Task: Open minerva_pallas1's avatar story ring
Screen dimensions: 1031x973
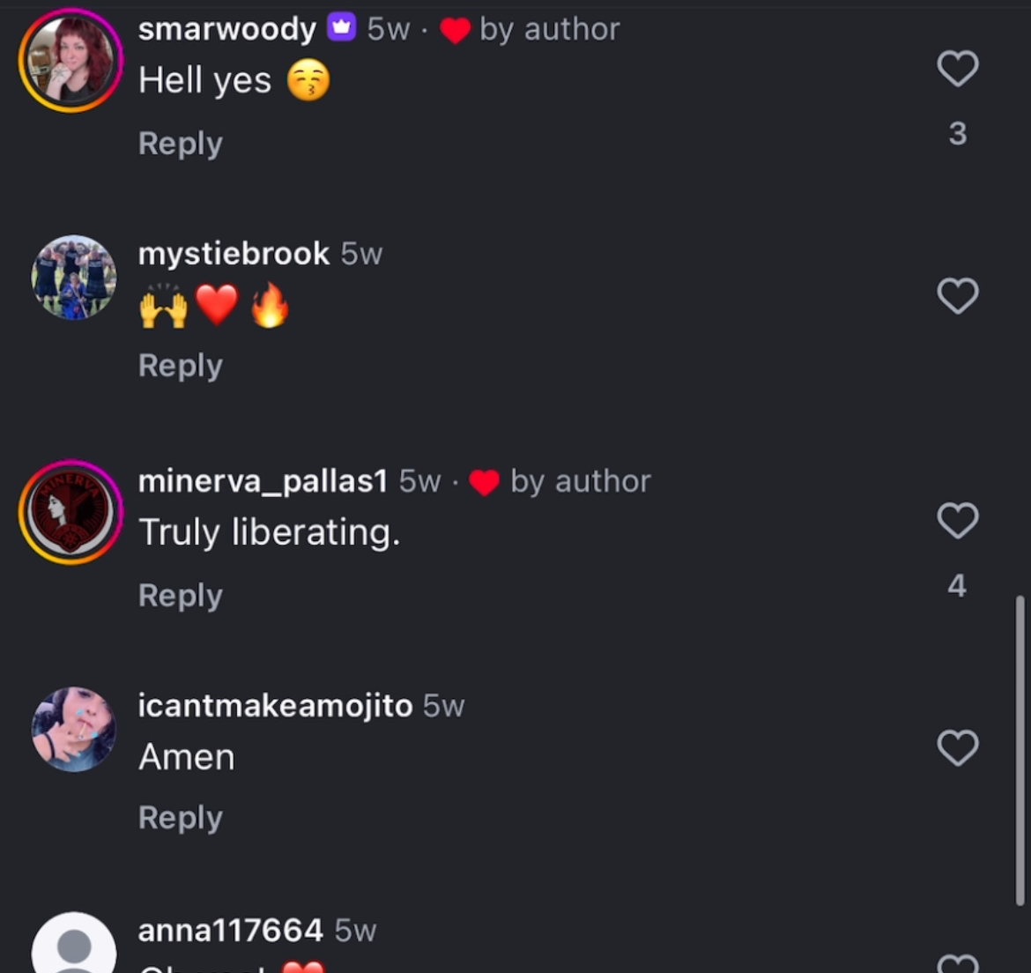Action: click(x=71, y=512)
